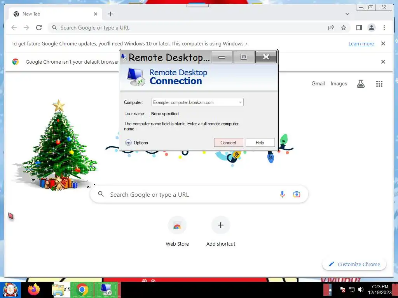Open Search Labs flask icon

361,84
